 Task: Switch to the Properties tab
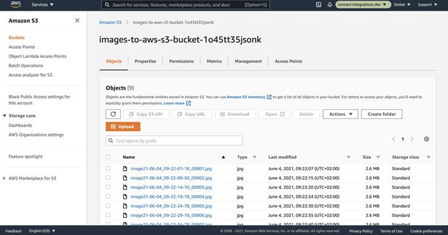pos(145,61)
